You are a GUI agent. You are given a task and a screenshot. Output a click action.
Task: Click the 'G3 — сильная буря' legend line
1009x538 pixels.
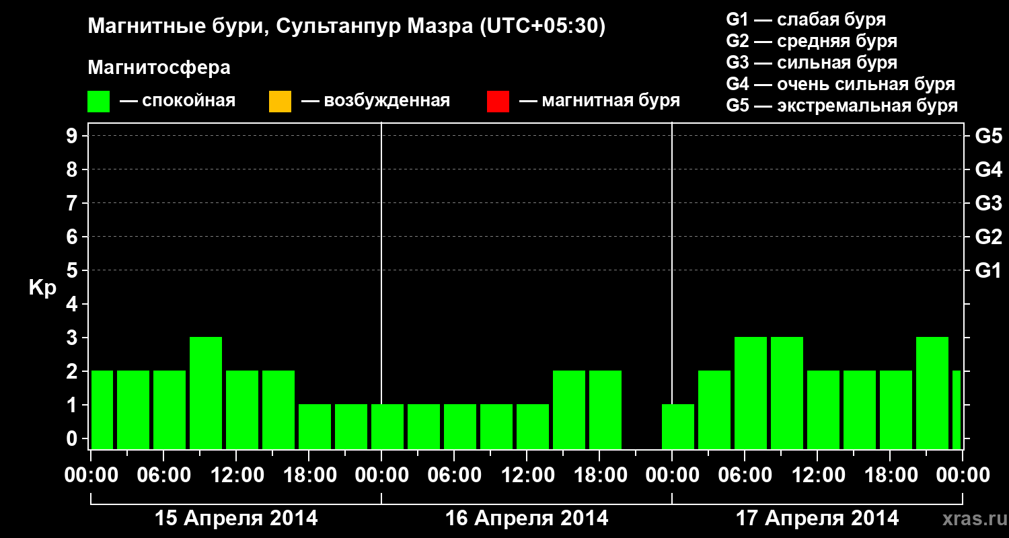point(811,63)
